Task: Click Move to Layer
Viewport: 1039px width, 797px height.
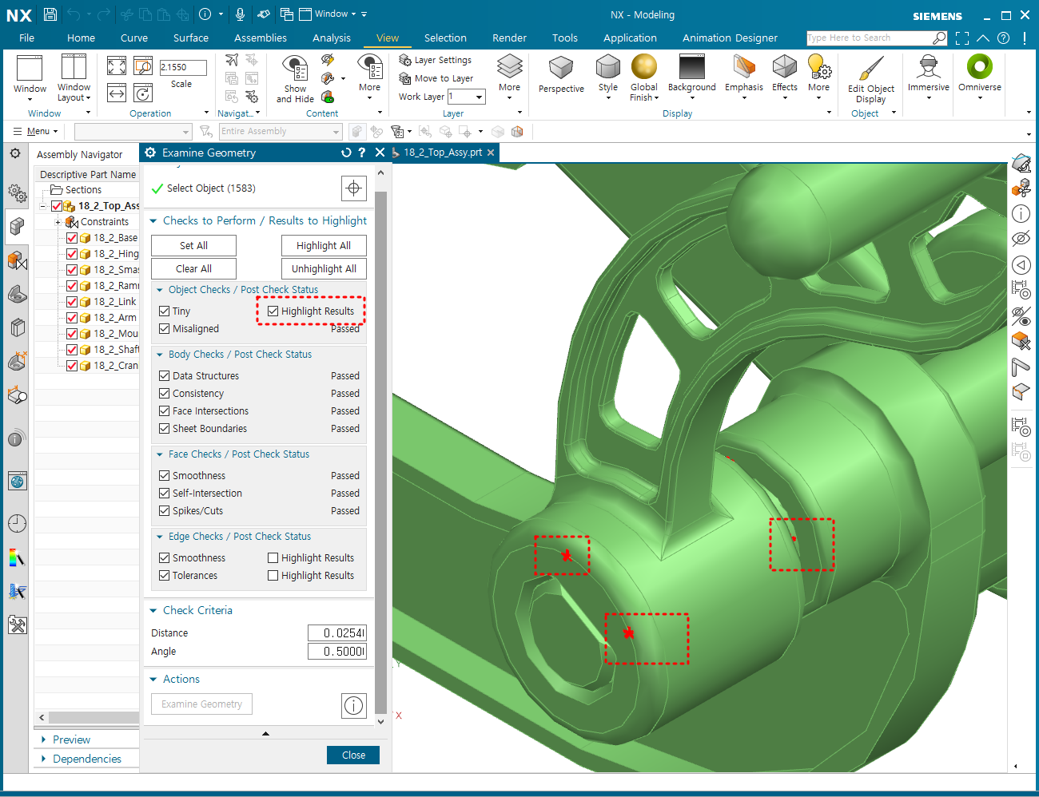Action: point(436,78)
